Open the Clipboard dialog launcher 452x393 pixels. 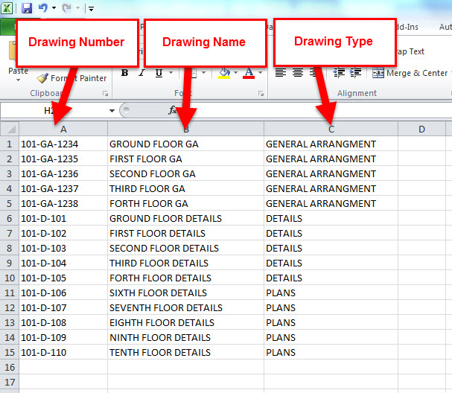coord(106,93)
